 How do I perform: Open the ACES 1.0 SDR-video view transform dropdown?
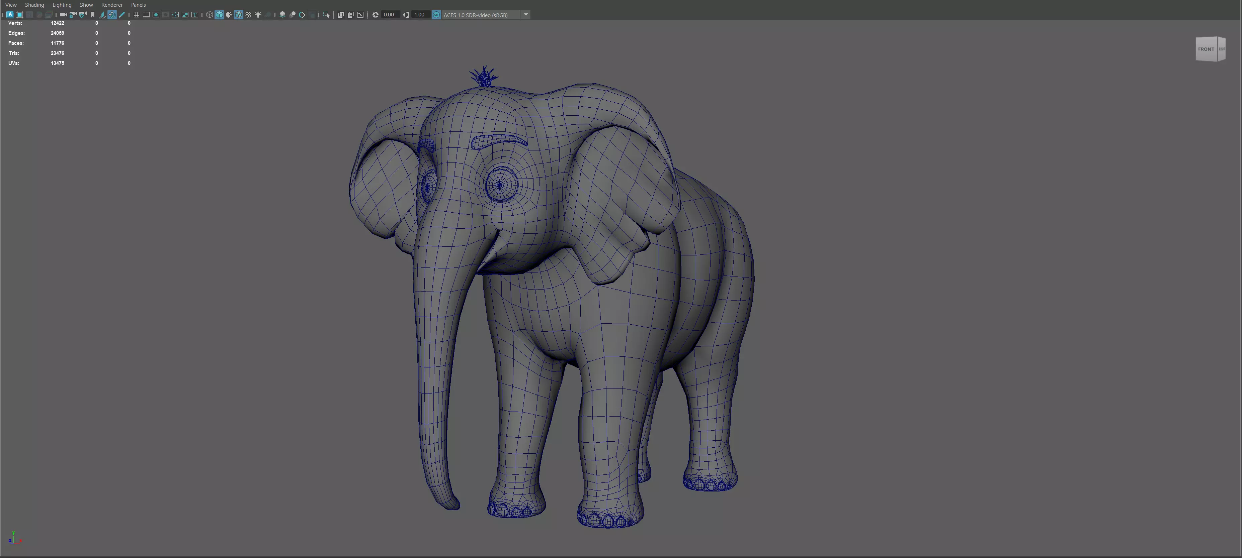(486, 15)
